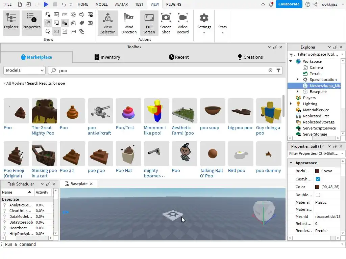Screen dimensions: 346x259
Task: Open the Models category dropdown
Action: 24,70
